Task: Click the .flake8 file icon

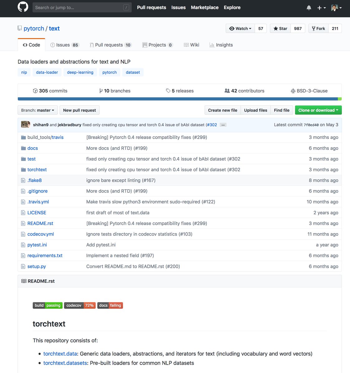Action: pyautogui.click(x=23, y=180)
